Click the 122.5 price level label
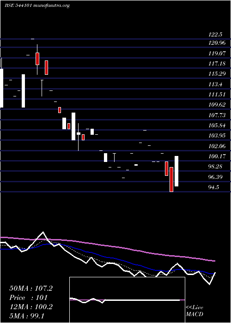Screen dimensions: 231x323 (x=216, y=35)
